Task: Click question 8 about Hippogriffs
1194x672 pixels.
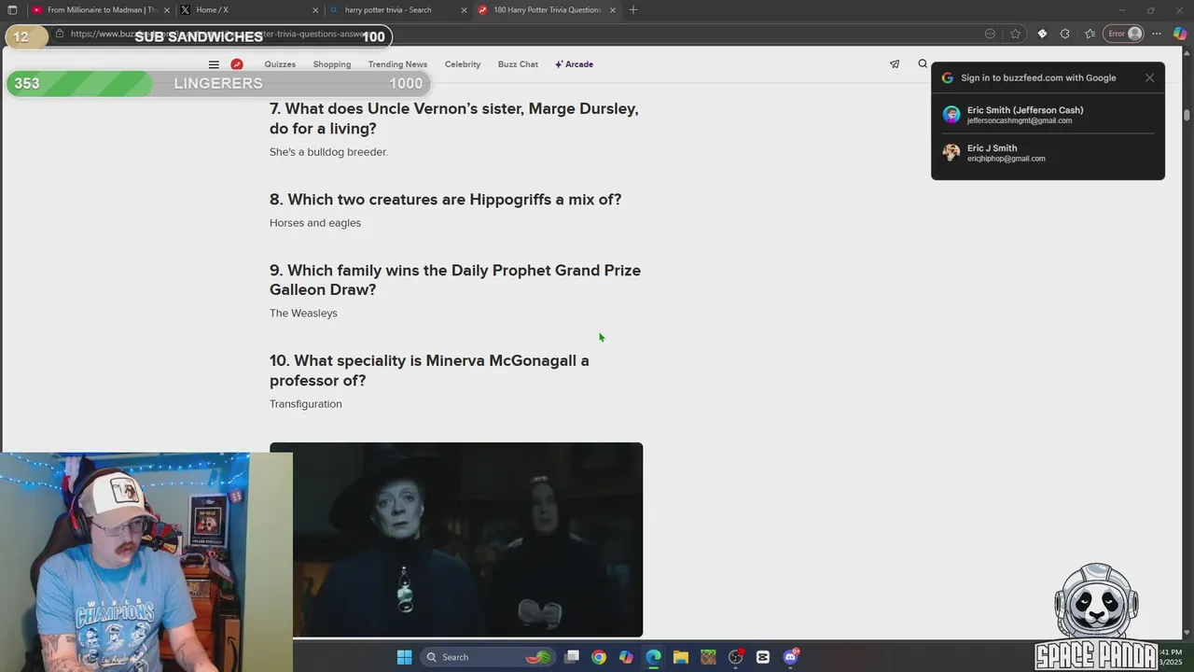Action: [445, 200]
